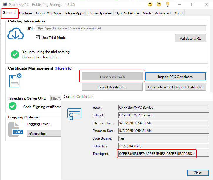
Task: Open the ConfigMgr Apps tab
Action: [49, 13]
